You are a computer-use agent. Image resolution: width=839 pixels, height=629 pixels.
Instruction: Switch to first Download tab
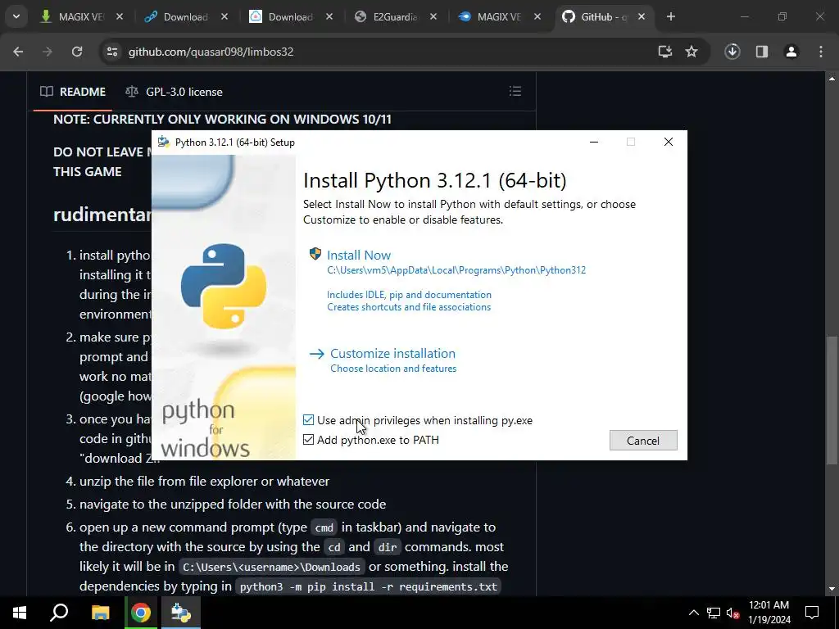(x=185, y=16)
